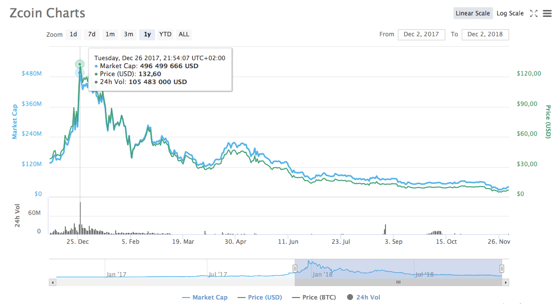Switch to Linear Scale

pyautogui.click(x=473, y=13)
